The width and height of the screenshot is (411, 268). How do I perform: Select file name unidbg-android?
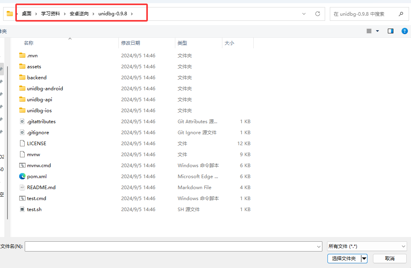[x=45, y=89]
